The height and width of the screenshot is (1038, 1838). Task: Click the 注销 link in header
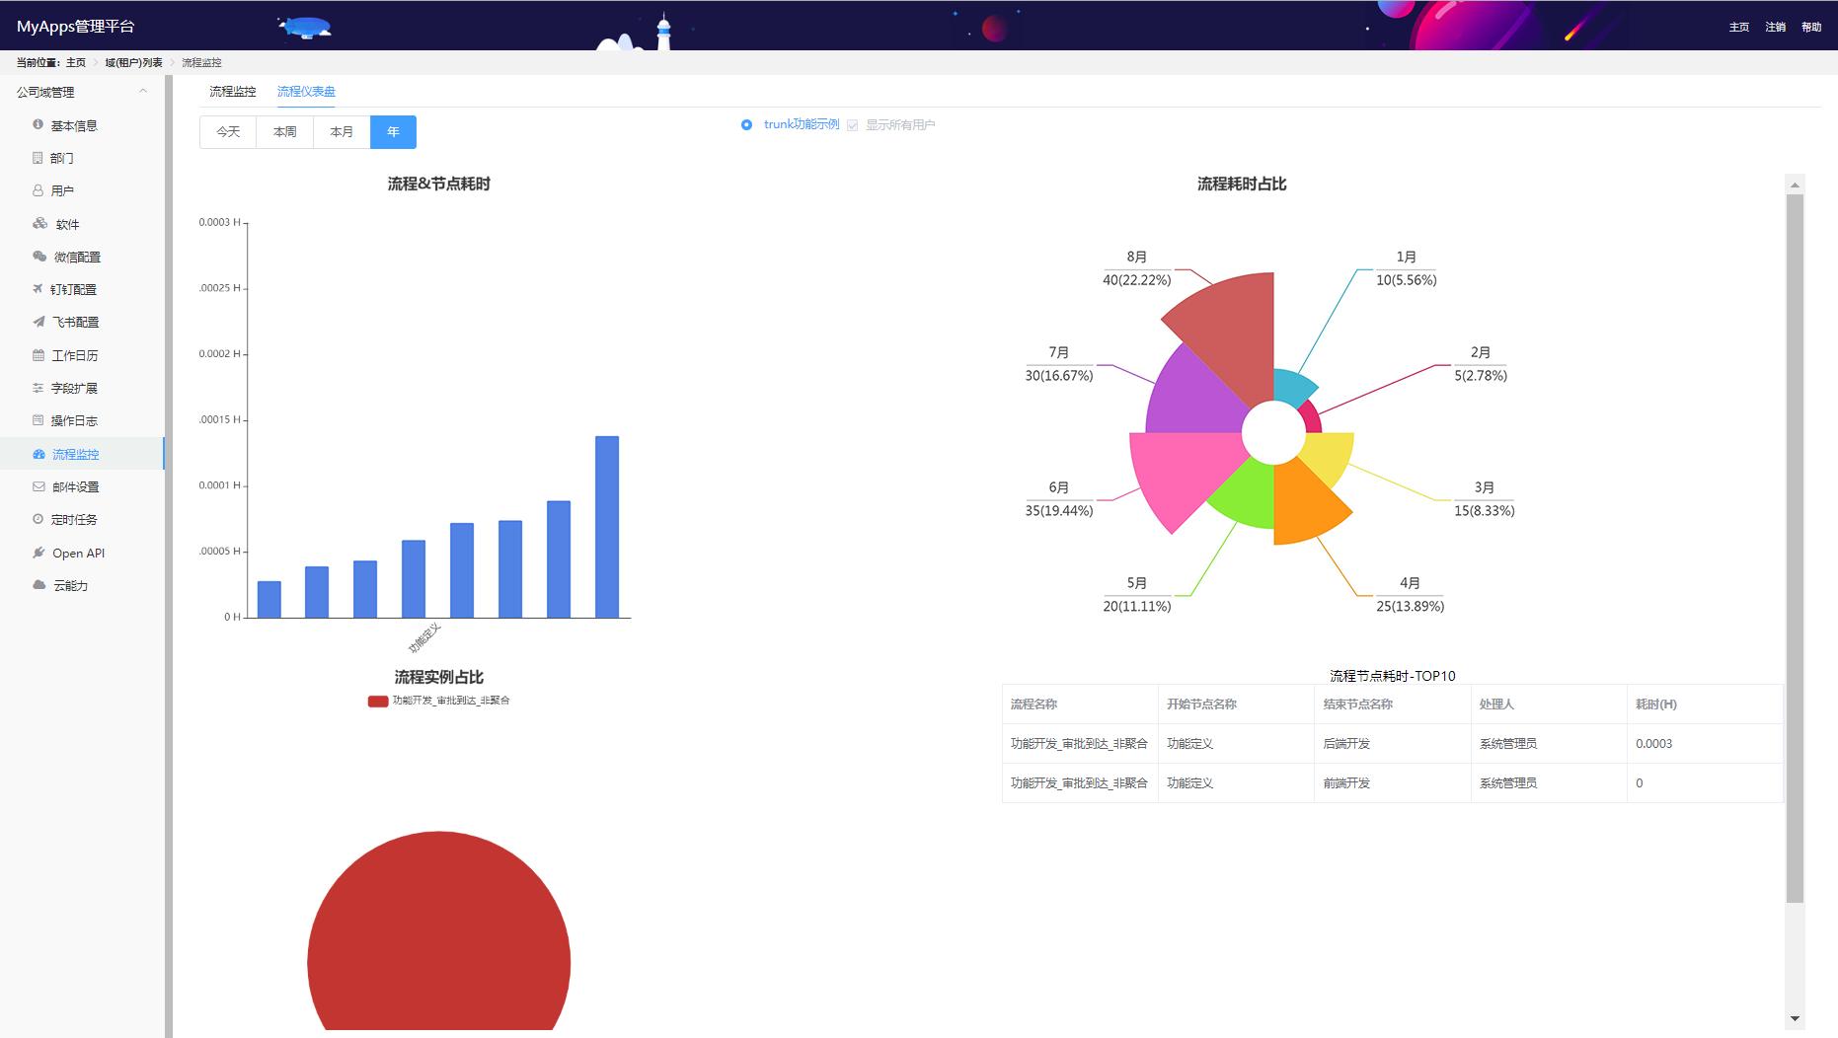[x=1775, y=27]
